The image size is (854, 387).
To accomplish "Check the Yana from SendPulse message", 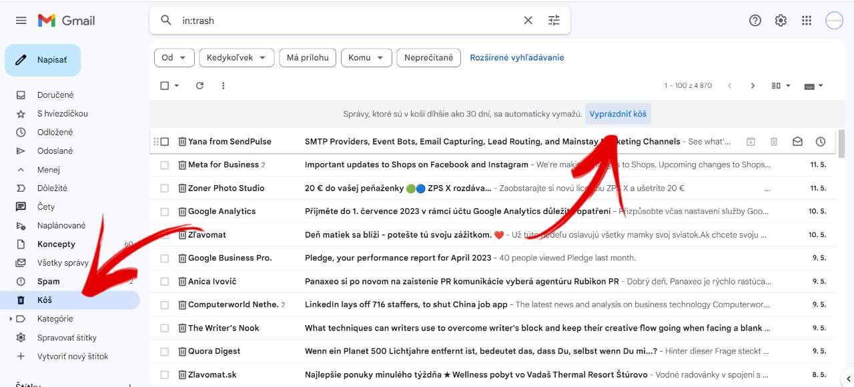I will [165, 142].
